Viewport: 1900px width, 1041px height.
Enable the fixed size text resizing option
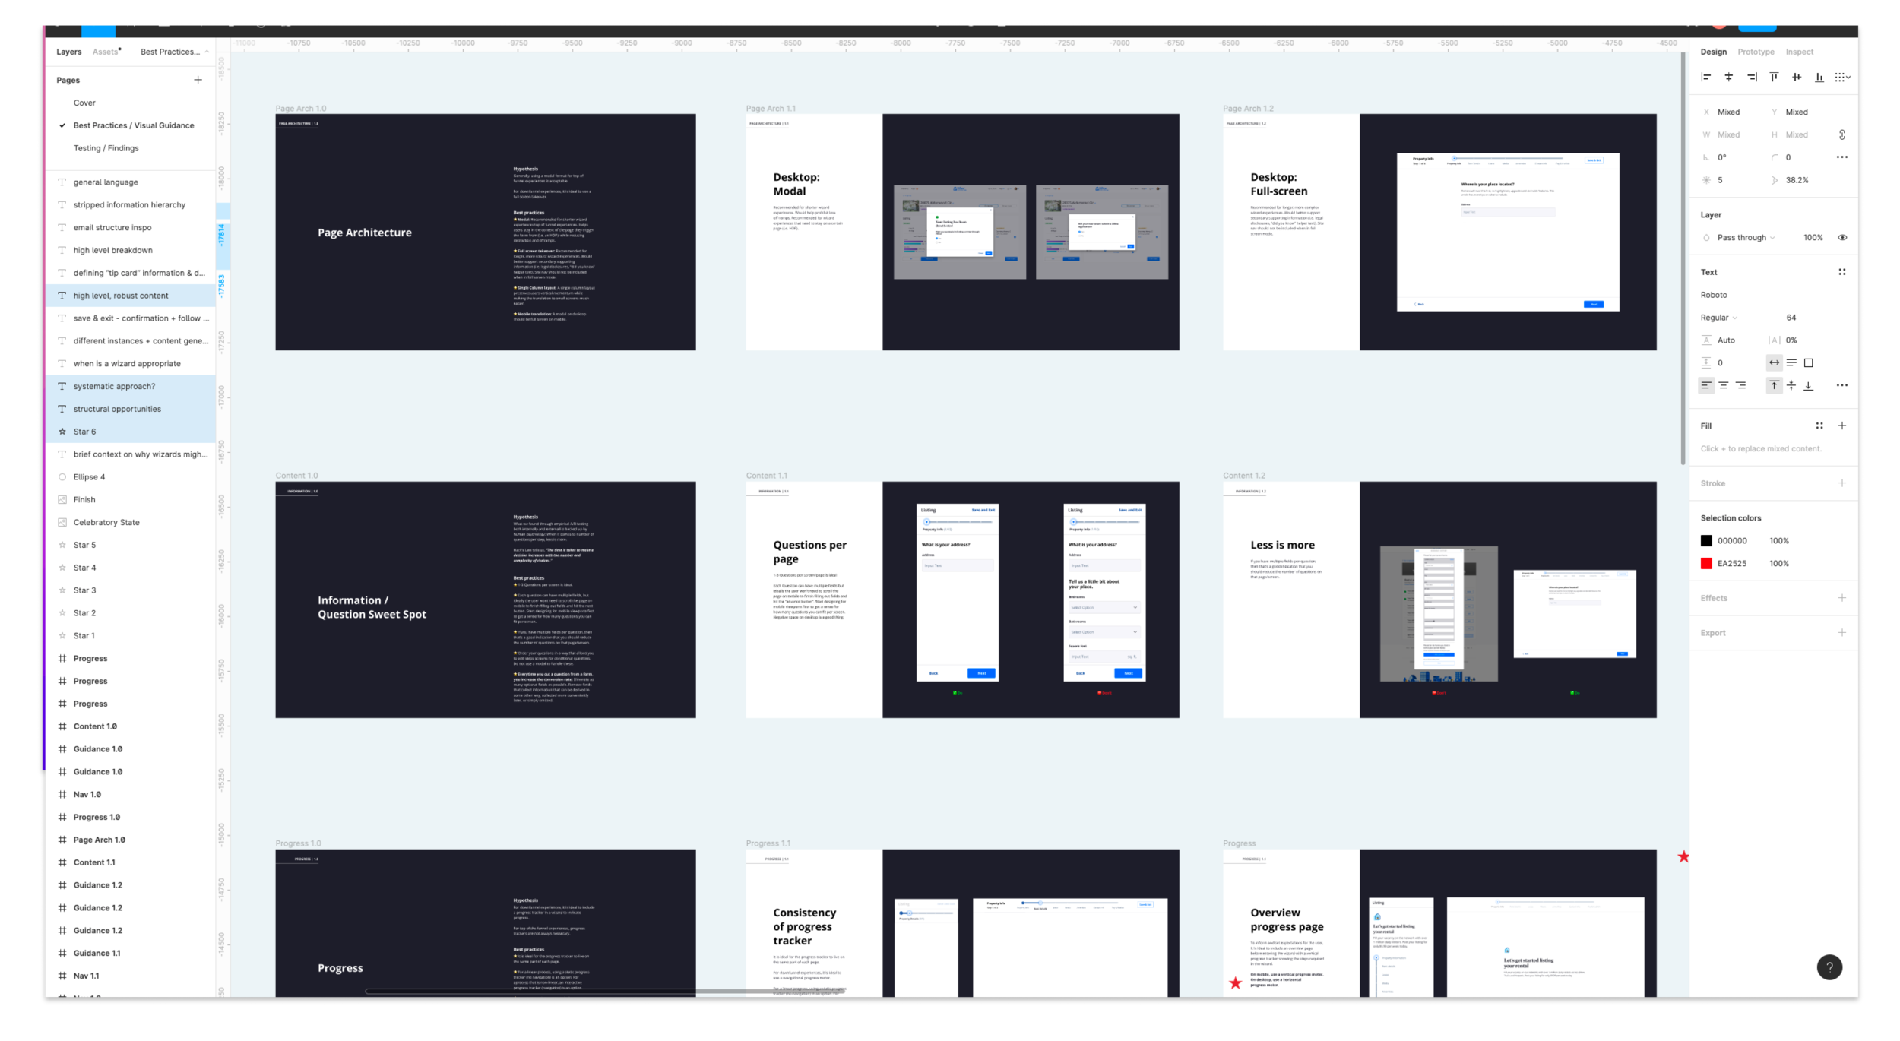(1809, 363)
